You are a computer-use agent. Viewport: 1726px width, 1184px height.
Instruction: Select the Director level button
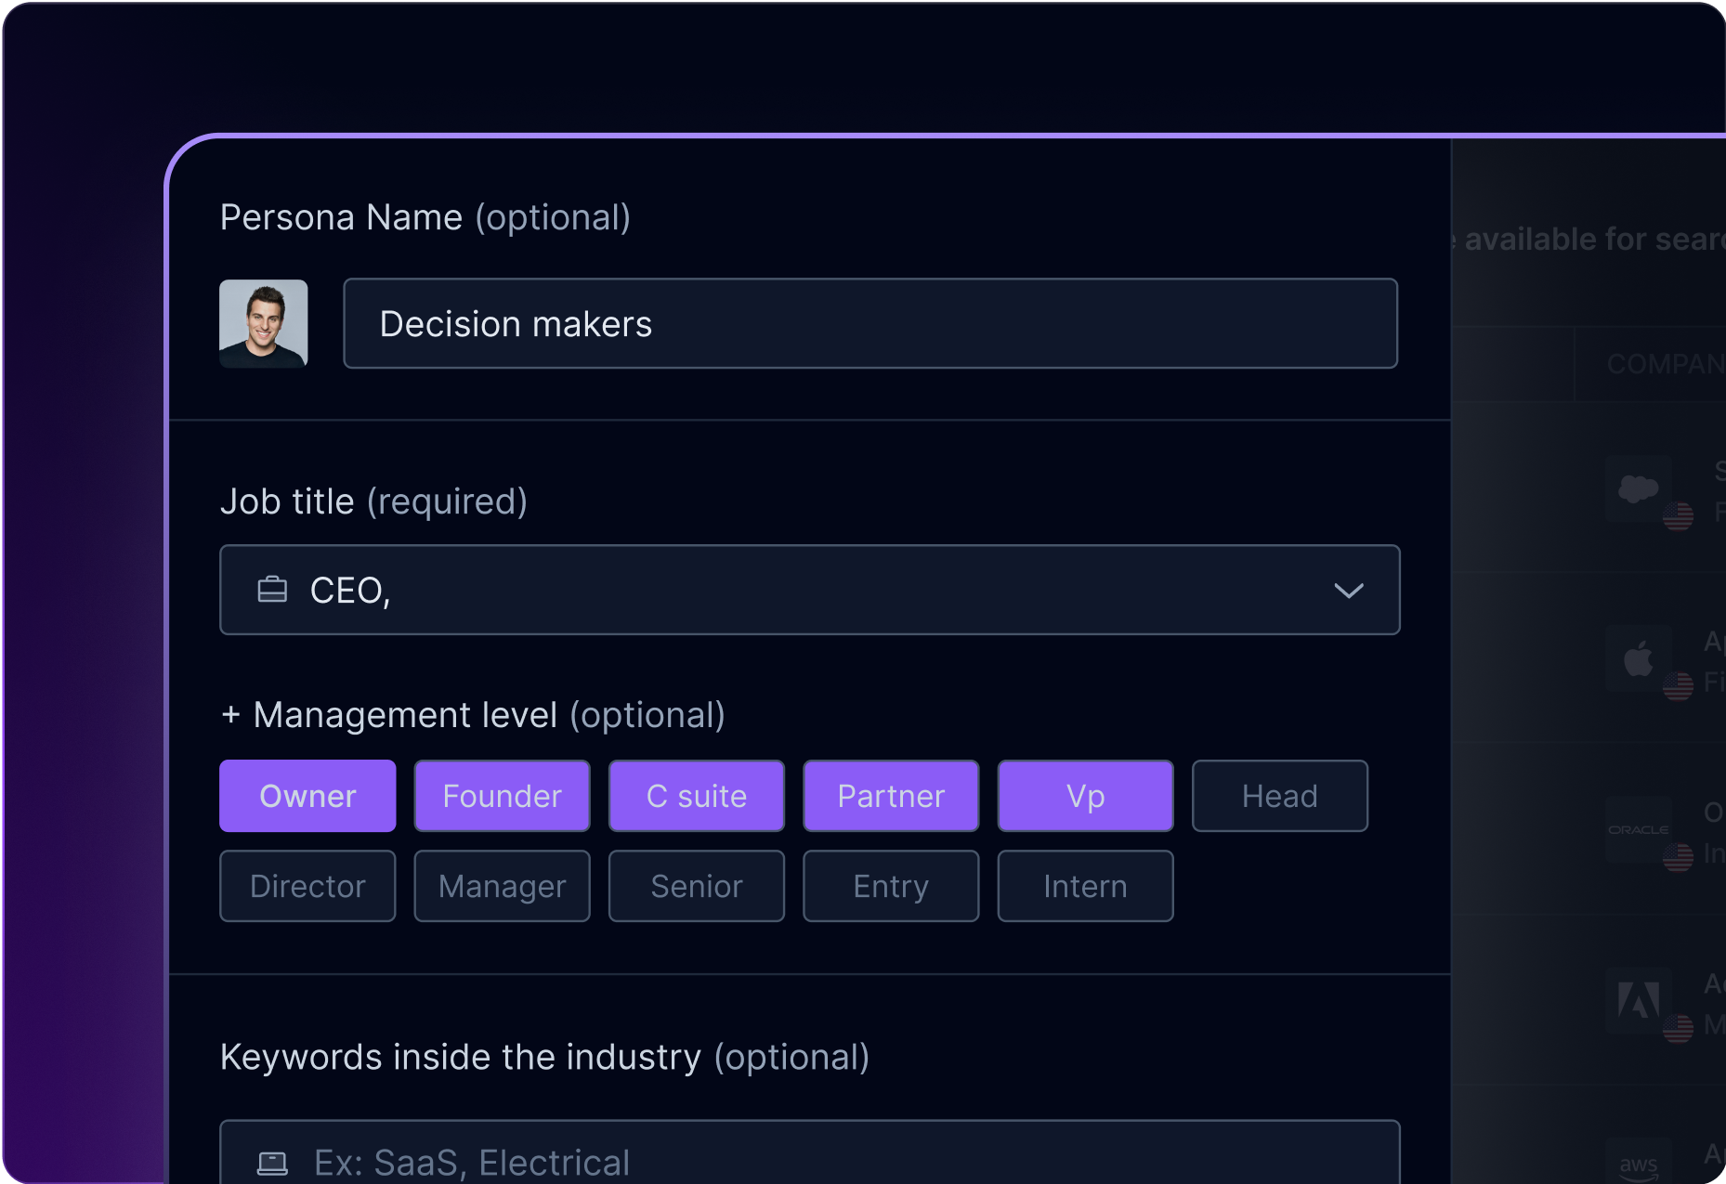307,886
